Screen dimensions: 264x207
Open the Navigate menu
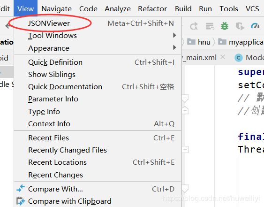(56, 8)
